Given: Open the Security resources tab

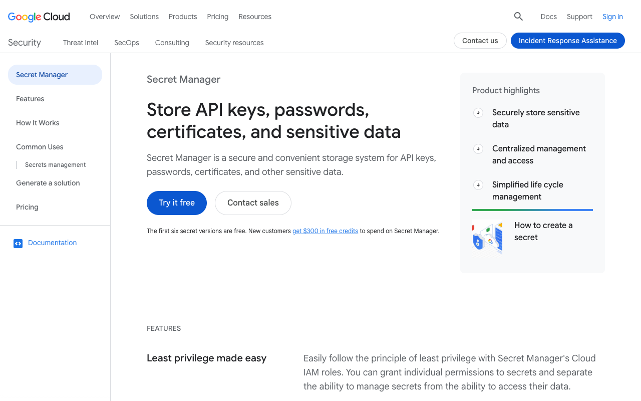Looking at the screenshot, I should coord(234,43).
